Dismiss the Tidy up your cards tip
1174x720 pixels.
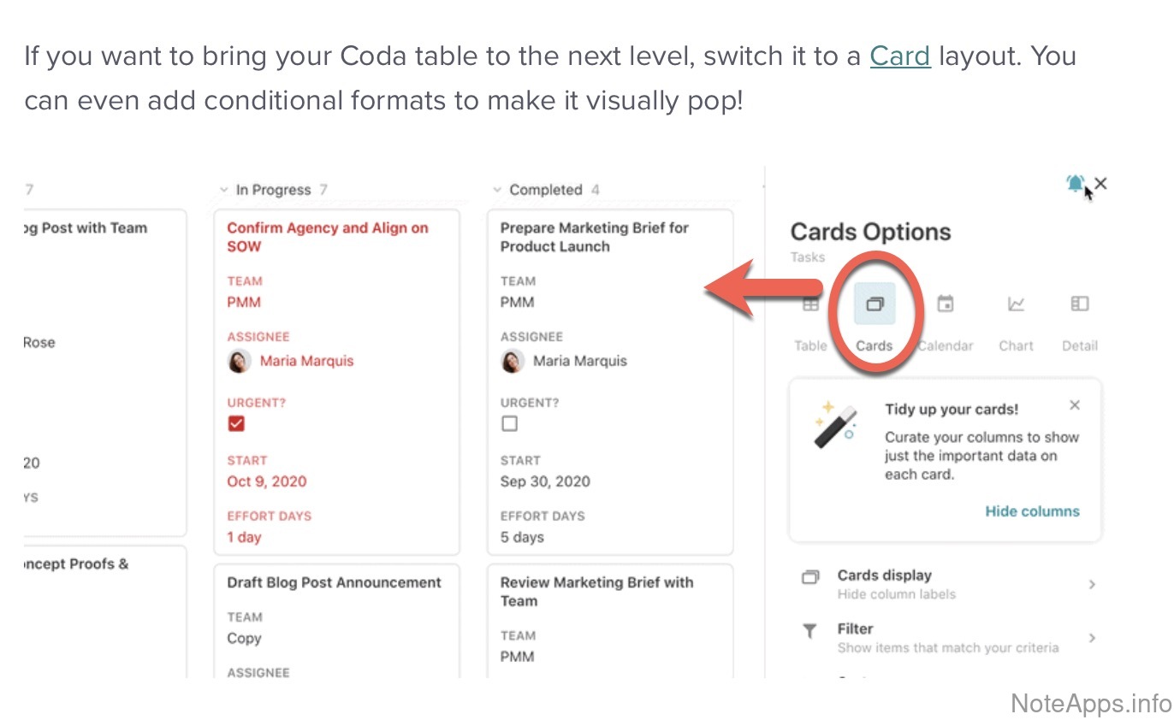[1075, 405]
